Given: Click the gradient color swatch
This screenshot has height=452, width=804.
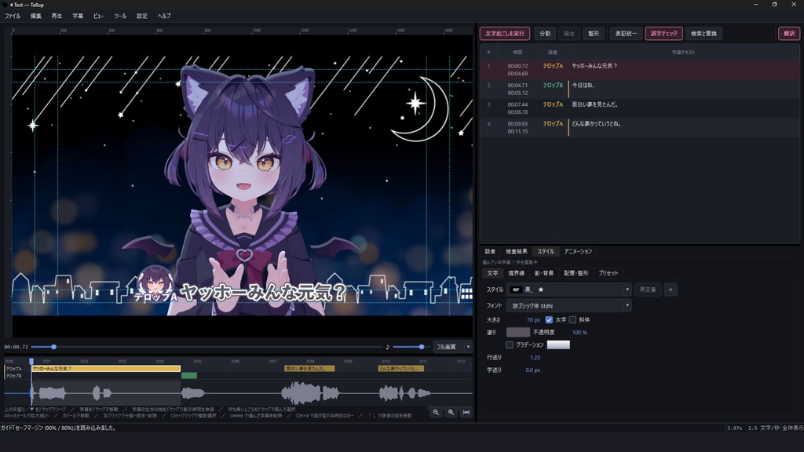Looking at the screenshot, I should click(x=558, y=345).
